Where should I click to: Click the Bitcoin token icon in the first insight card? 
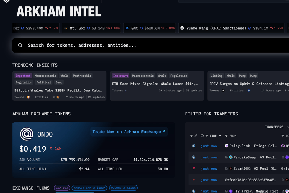tap(28, 97)
